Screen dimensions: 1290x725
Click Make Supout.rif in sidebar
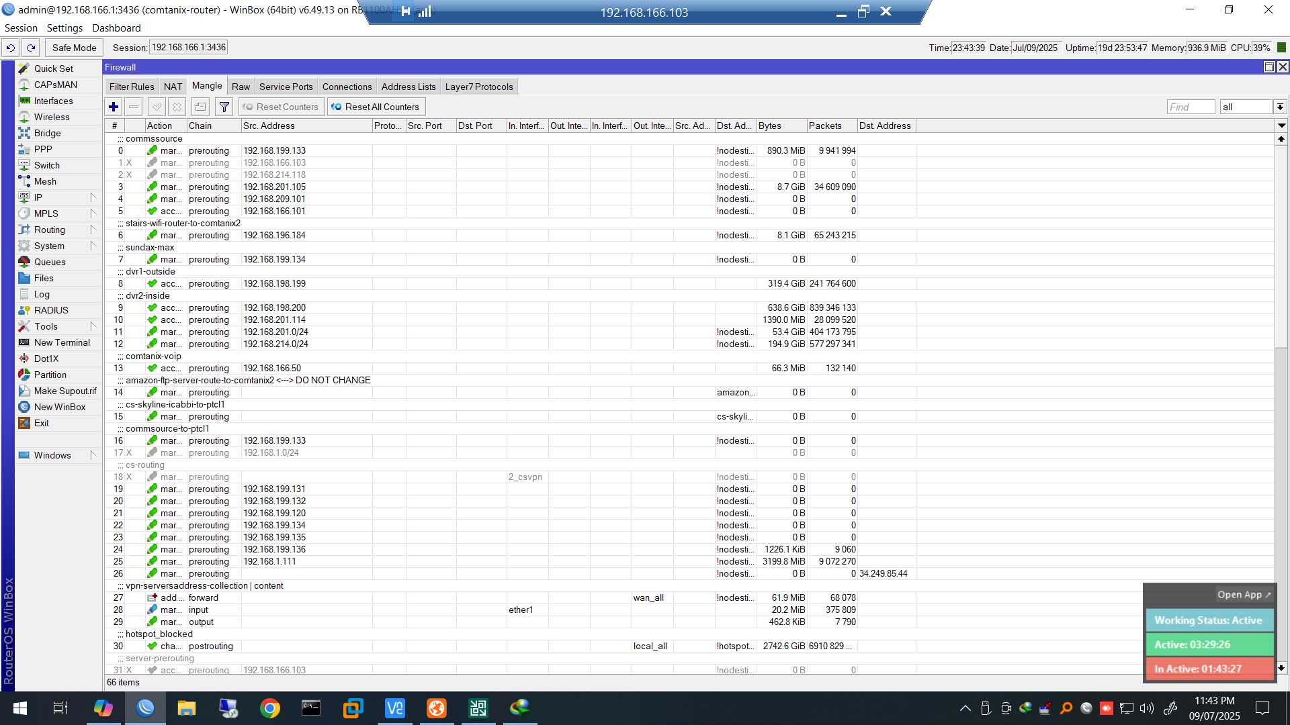tap(65, 391)
